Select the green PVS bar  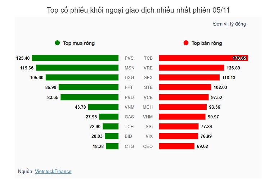[x=75, y=58]
